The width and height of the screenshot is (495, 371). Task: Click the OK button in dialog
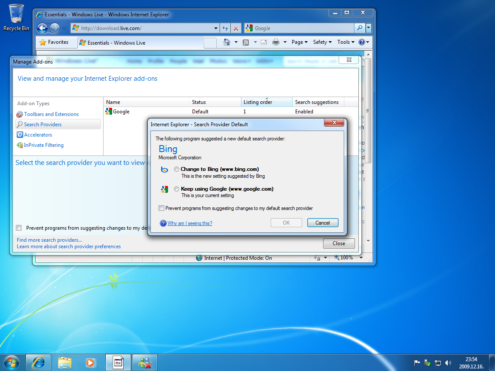pos(286,223)
